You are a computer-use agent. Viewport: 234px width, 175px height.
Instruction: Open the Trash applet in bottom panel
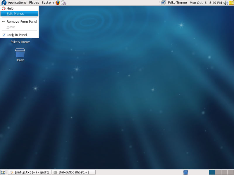(x=185, y=172)
